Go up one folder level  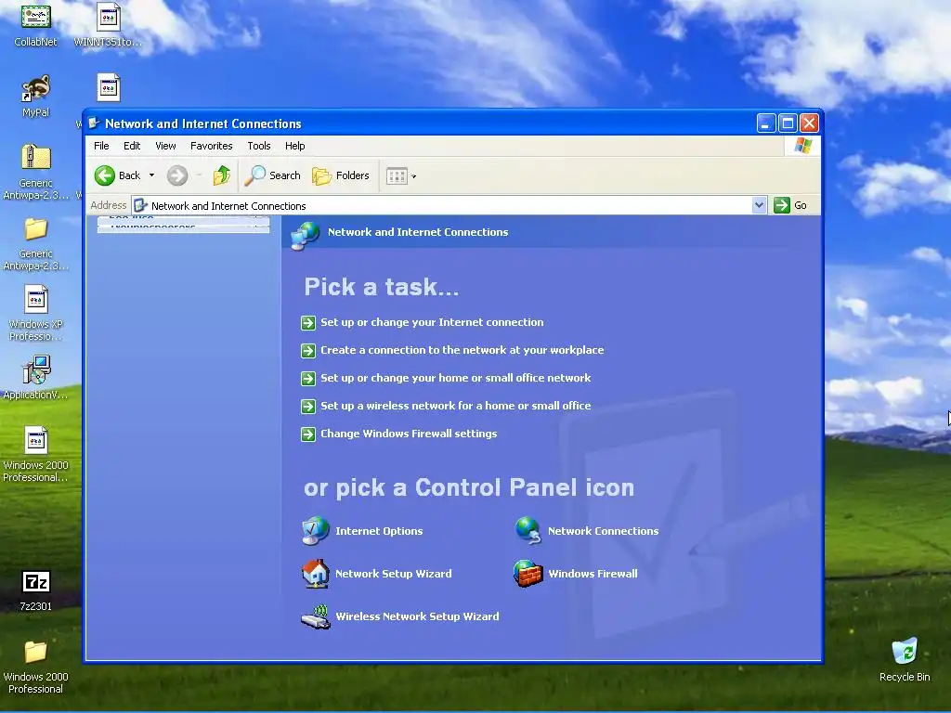click(x=221, y=175)
